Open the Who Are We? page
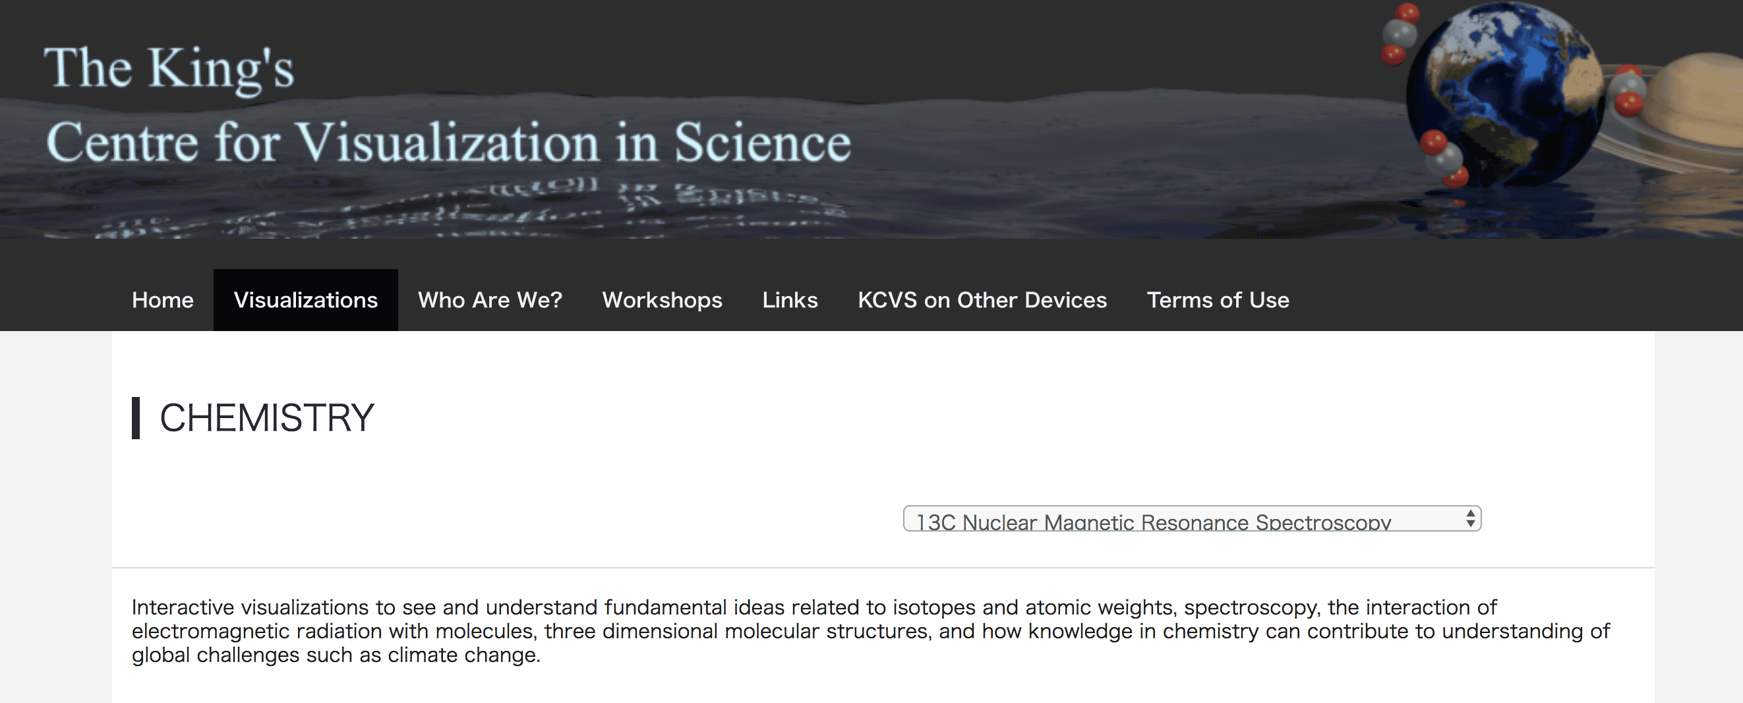 [490, 300]
